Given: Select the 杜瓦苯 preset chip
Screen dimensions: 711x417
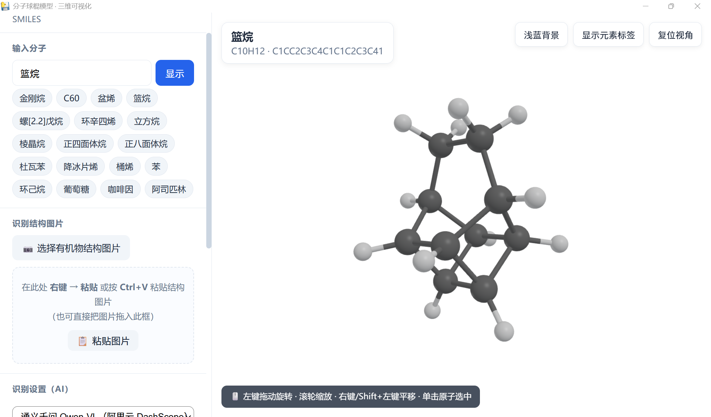Looking at the screenshot, I should 32,166.
